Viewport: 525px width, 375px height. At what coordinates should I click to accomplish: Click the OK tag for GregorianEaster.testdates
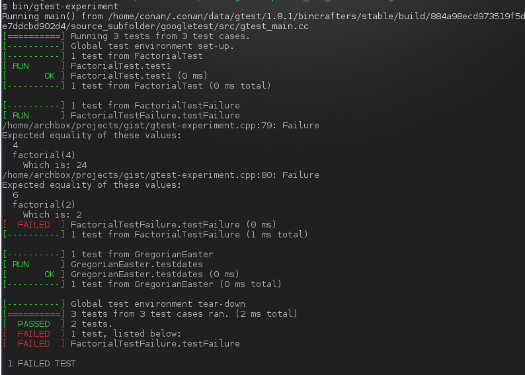pyautogui.click(x=50, y=274)
